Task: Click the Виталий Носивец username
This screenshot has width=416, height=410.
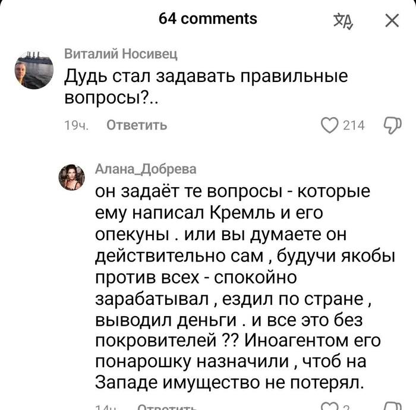Action: pos(121,55)
